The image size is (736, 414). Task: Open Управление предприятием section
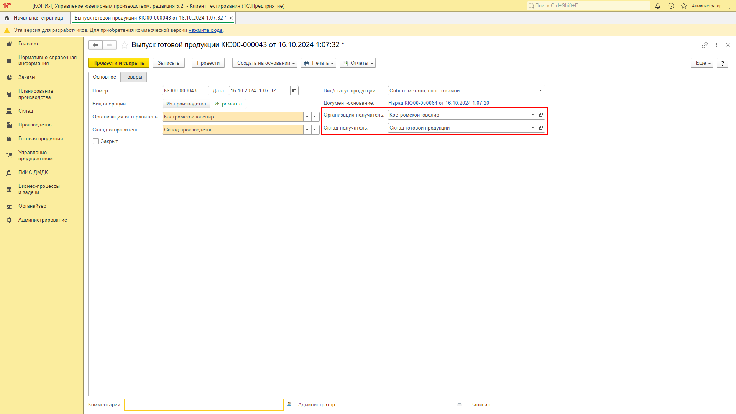pos(41,156)
